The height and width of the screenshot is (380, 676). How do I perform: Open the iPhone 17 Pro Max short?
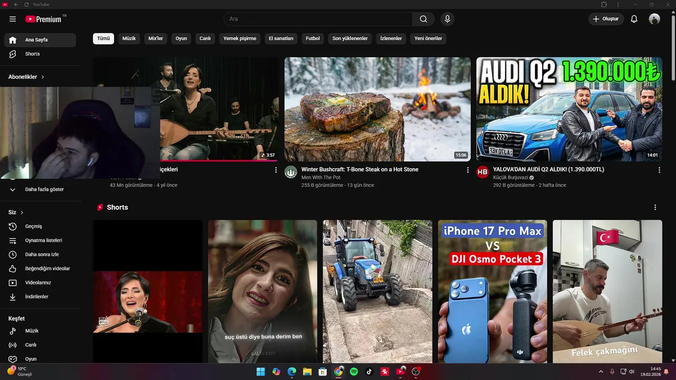click(x=492, y=291)
